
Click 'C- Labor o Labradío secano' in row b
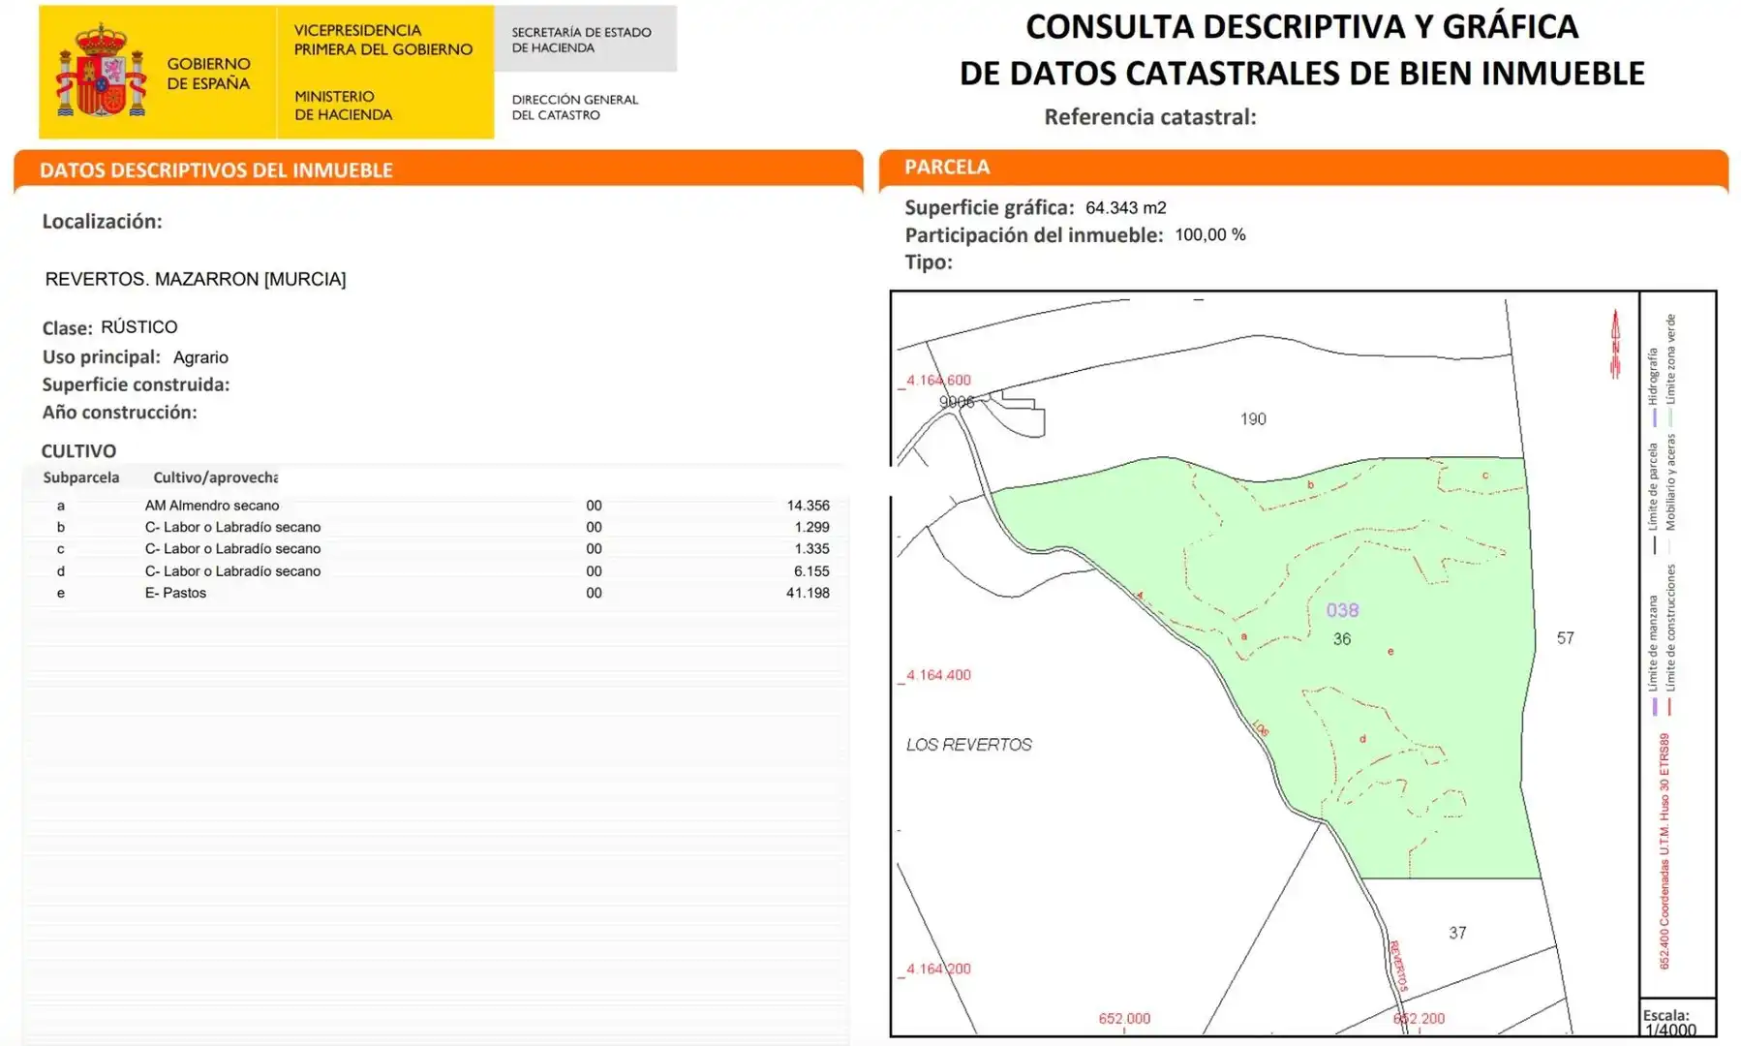232,527
